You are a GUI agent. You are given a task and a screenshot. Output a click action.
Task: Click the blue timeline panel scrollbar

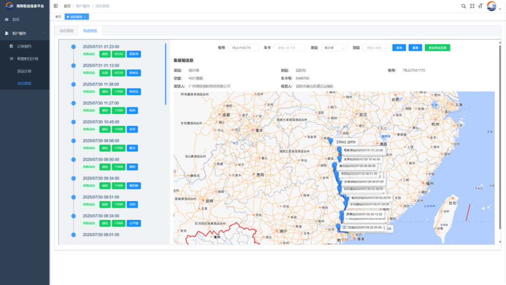(x=165, y=74)
